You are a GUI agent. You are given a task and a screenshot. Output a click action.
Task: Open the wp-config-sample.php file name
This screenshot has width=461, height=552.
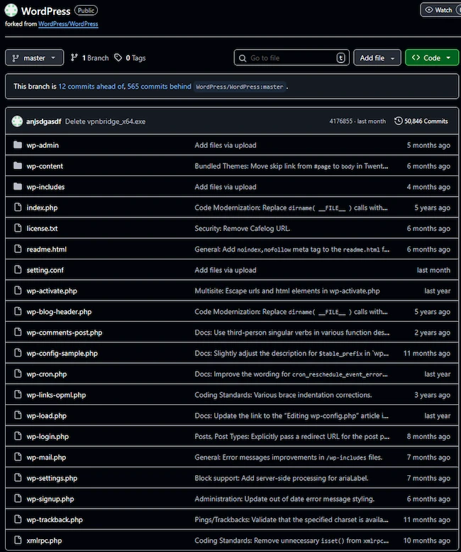coord(62,353)
